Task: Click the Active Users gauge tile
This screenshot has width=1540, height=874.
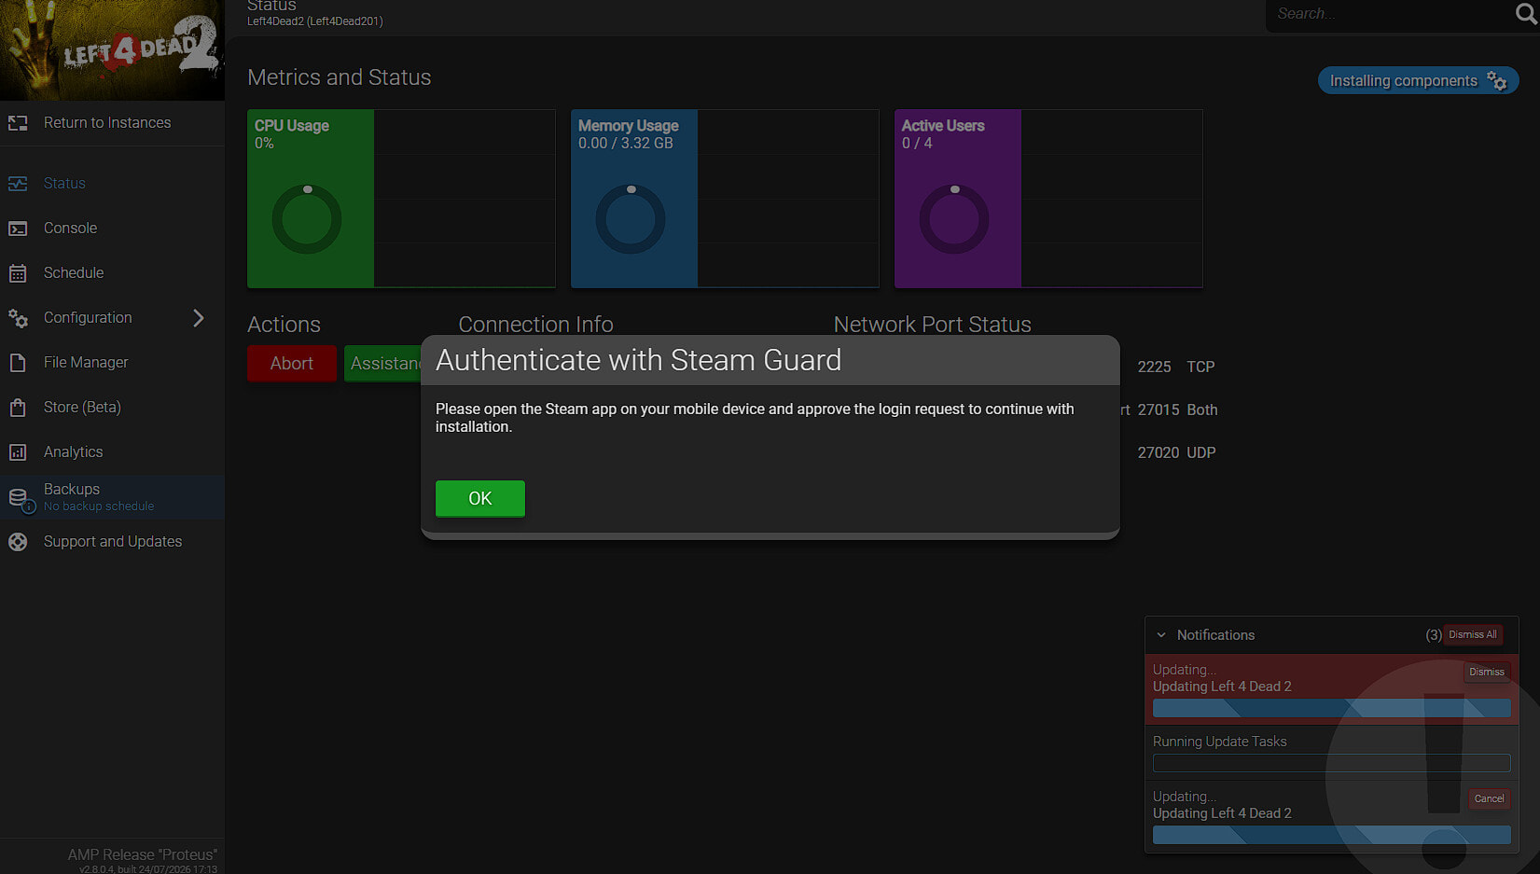Action: click(958, 199)
